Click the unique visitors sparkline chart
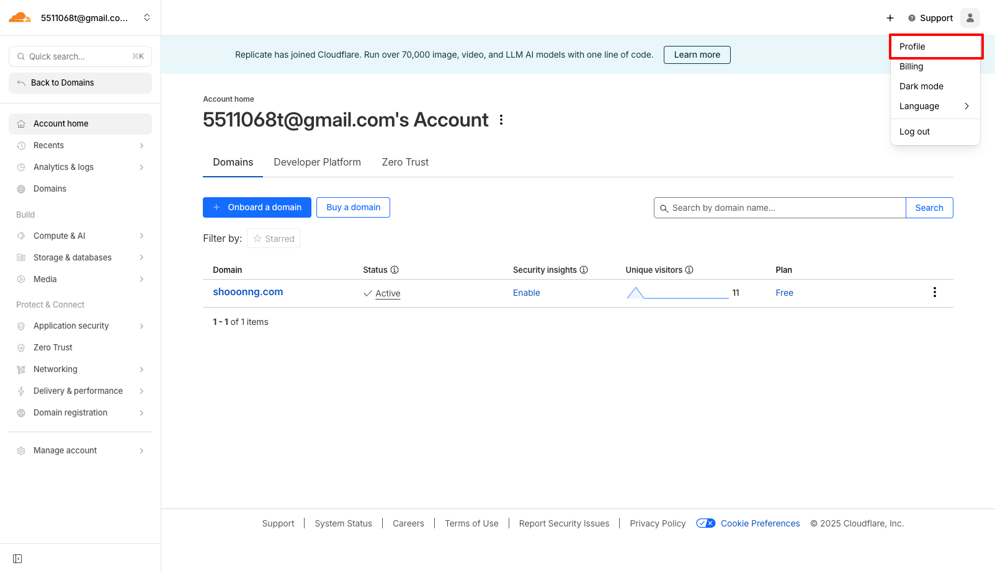Screen dimensions: 995x573 677,293
